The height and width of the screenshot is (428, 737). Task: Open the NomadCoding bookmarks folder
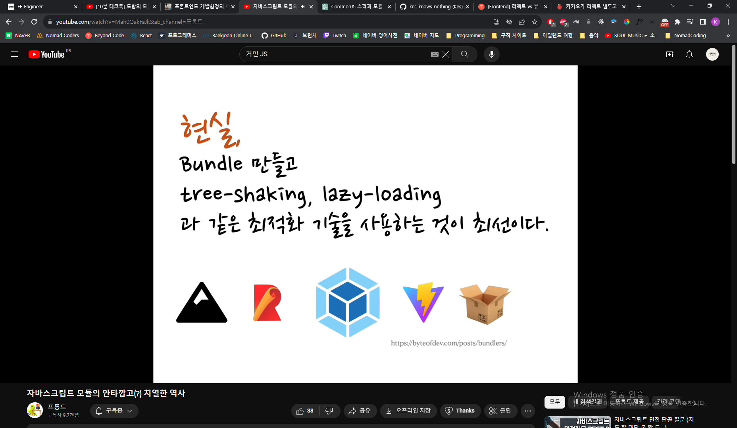click(685, 36)
